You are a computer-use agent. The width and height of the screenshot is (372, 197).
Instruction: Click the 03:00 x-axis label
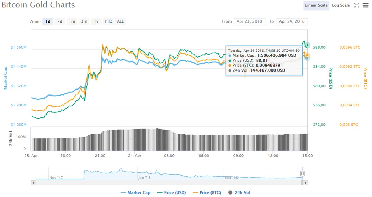pyautogui.click(x=169, y=156)
